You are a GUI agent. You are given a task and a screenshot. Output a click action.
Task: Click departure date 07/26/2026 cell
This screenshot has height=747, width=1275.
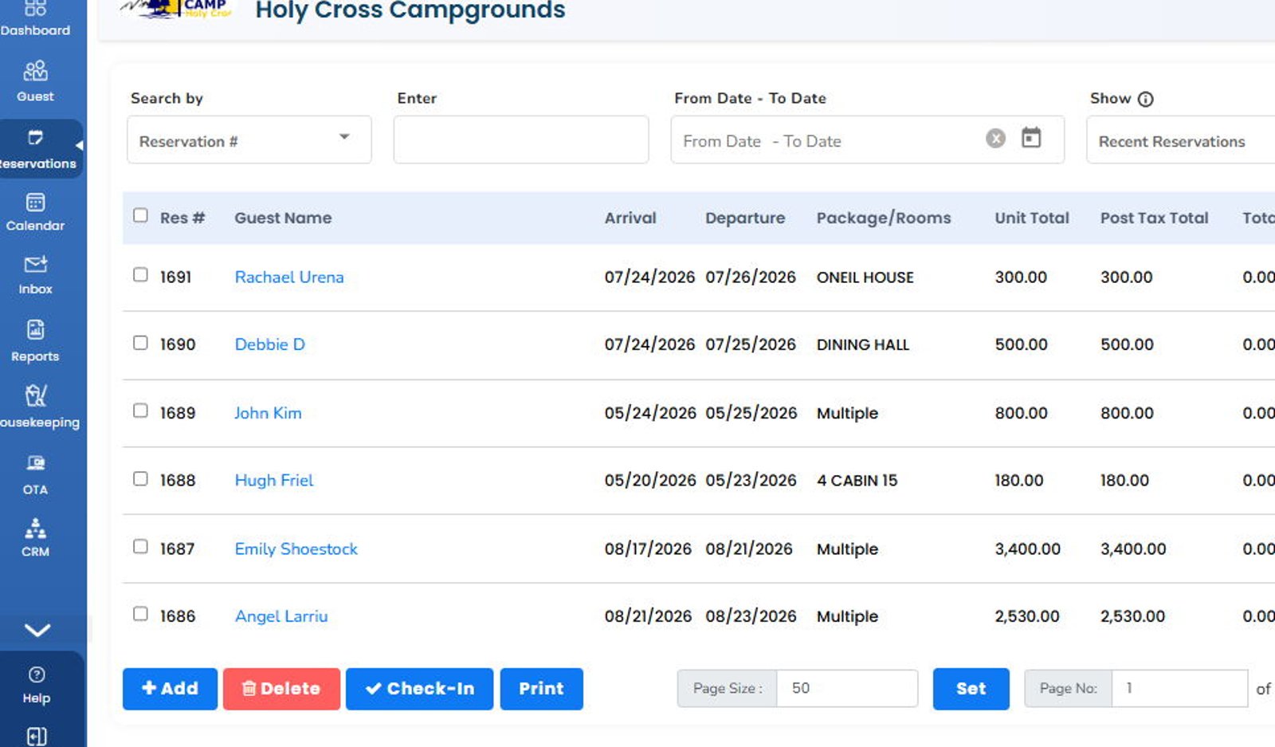click(751, 277)
